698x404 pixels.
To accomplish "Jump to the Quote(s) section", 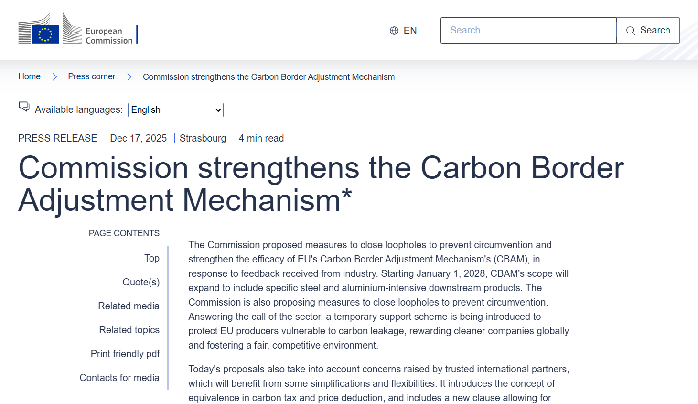I will tap(141, 282).
